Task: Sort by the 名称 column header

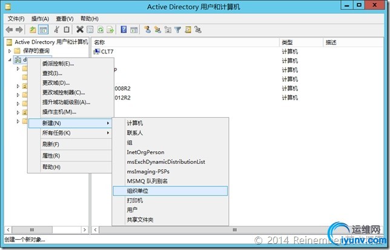Action: tap(185, 42)
